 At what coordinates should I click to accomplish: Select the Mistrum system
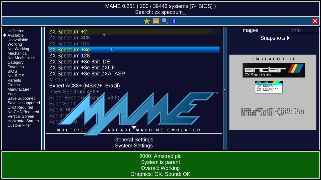point(134,79)
